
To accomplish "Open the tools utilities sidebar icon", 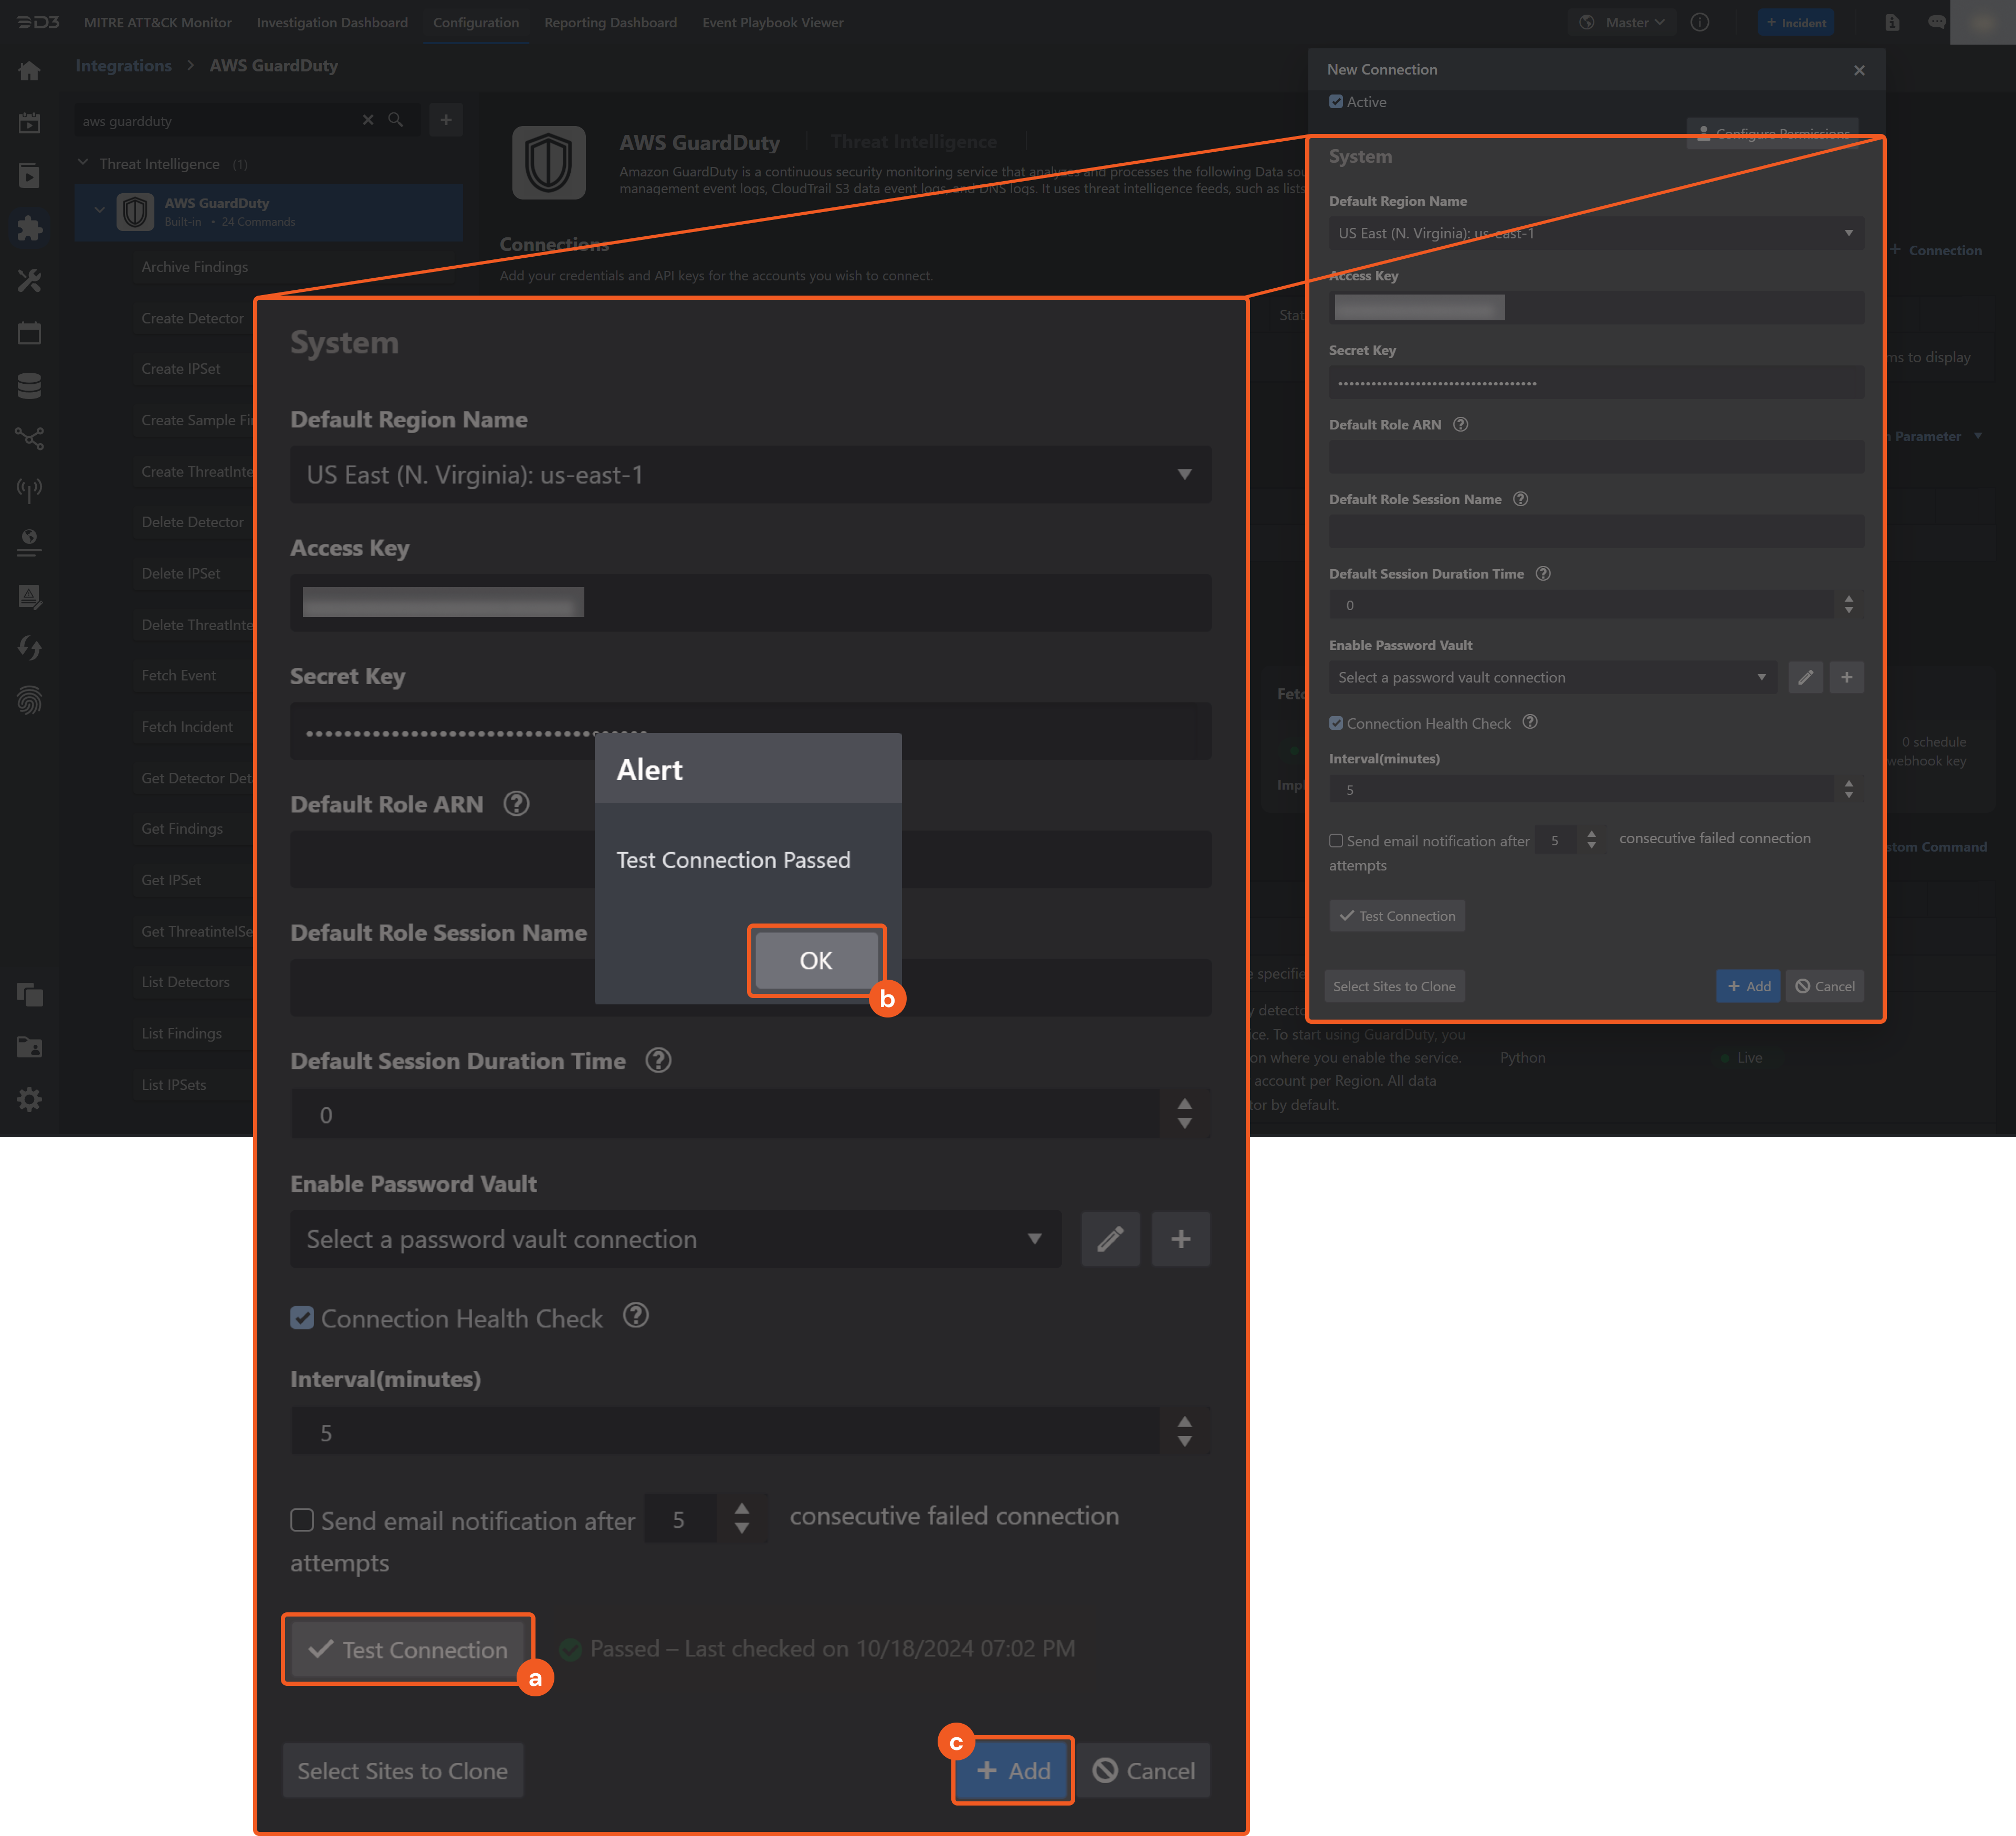I will (x=30, y=281).
